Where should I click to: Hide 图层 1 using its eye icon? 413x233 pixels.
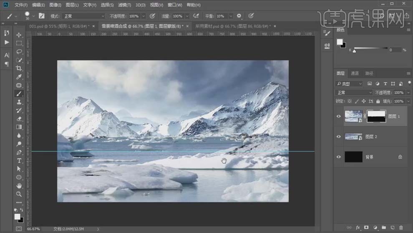click(x=339, y=116)
